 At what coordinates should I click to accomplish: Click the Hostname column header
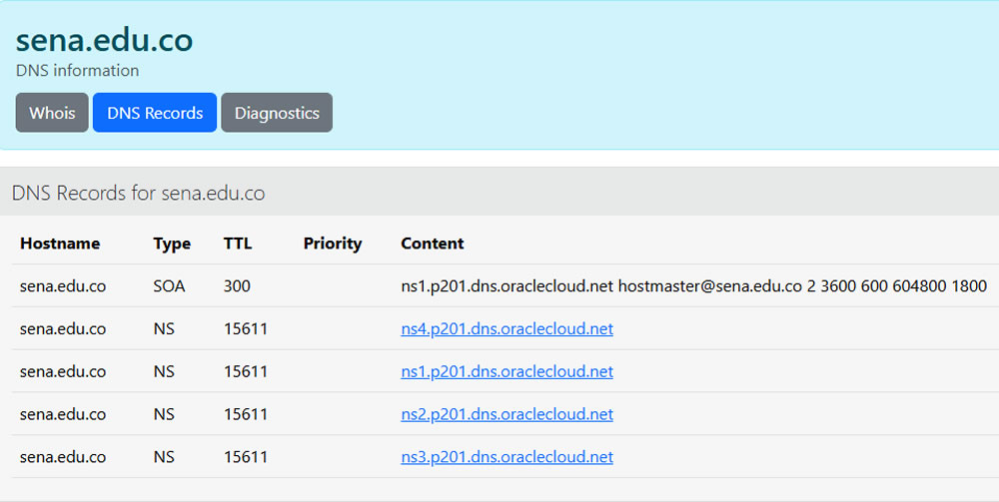pos(60,244)
